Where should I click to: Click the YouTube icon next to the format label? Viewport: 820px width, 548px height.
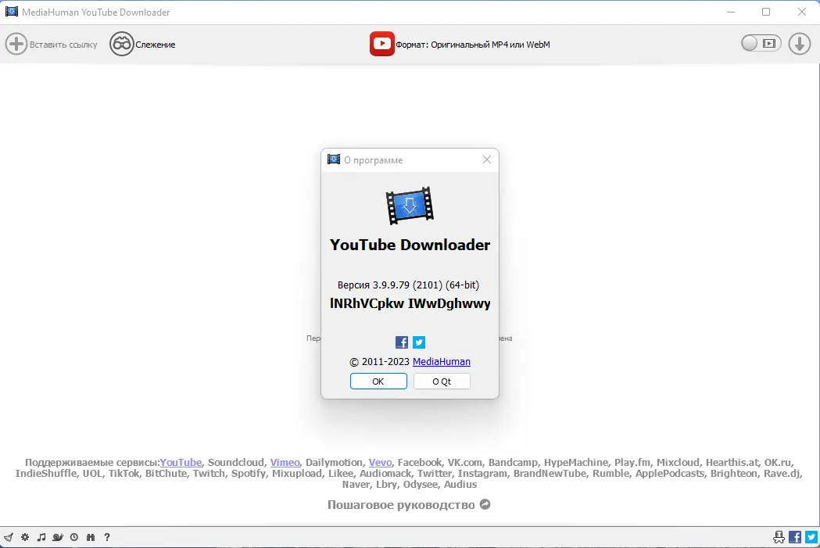point(381,44)
